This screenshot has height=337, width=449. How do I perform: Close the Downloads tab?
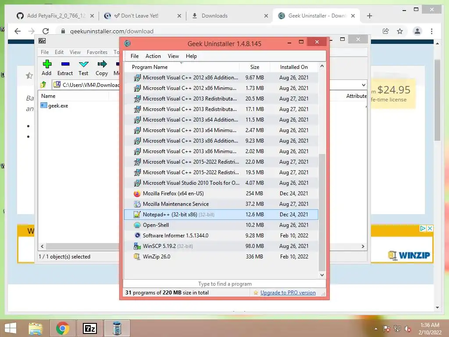(x=266, y=16)
